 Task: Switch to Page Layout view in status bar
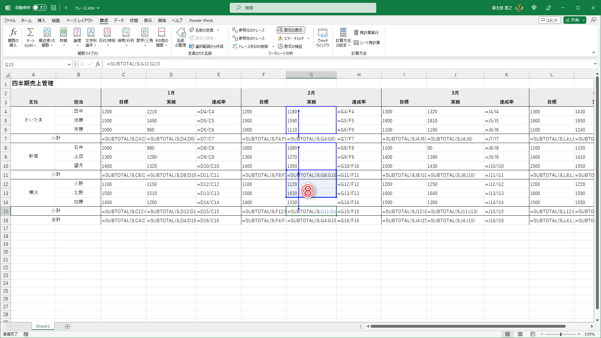tap(520, 334)
